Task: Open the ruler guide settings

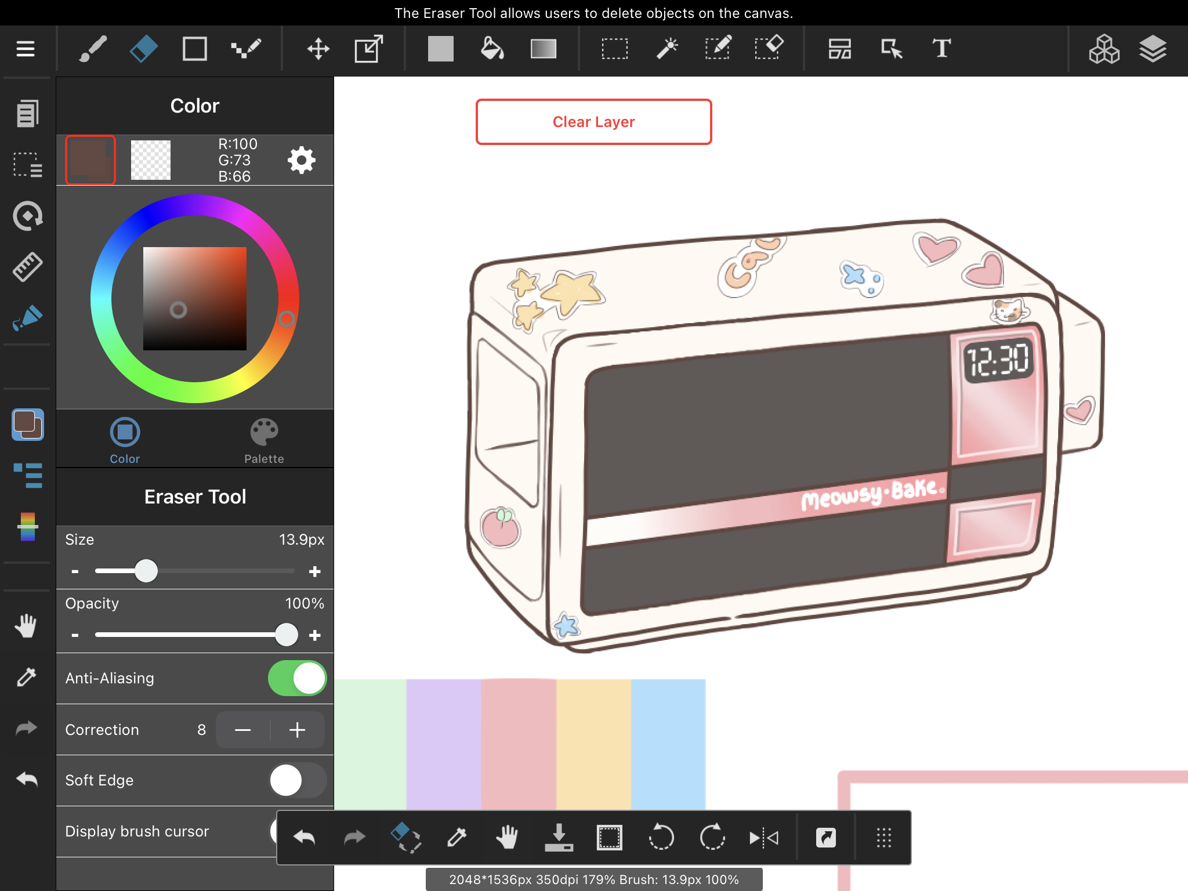Action: click(27, 267)
